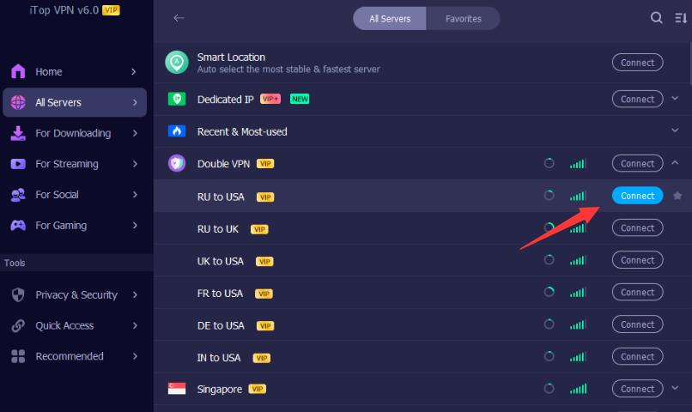Open the search servers magnifier icon
The image size is (692, 412).
click(x=656, y=18)
